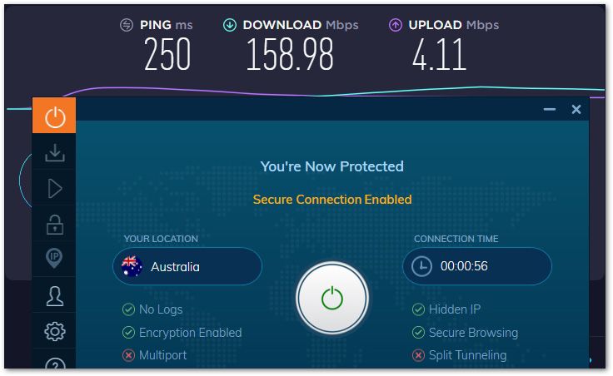
Task: Minimize the VPN window
Action: click(549, 109)
